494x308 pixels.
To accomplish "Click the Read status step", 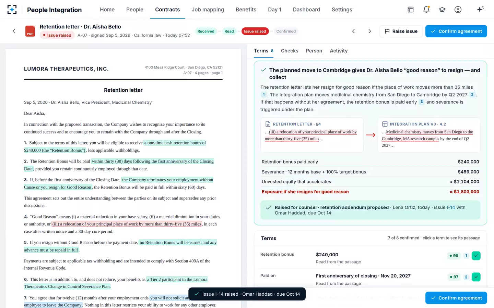I will coord(229,31).
